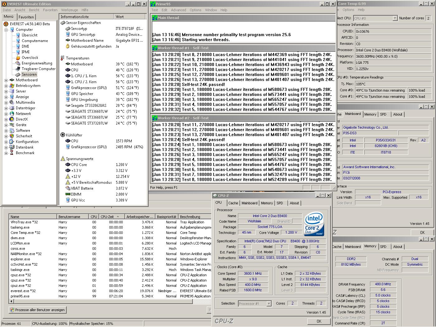This screenshot has height=327, width=436.
Task: Select everest.exe *32 process row
Action: (x=110, y=291)
